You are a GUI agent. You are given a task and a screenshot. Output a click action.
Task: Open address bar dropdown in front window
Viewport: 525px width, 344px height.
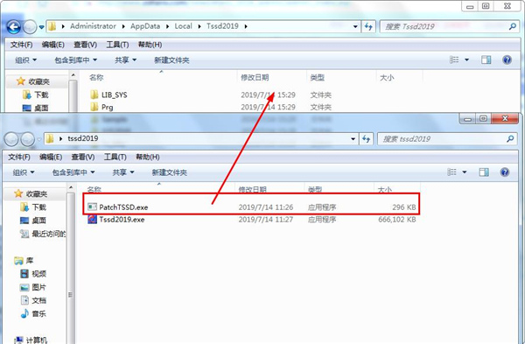353,138
